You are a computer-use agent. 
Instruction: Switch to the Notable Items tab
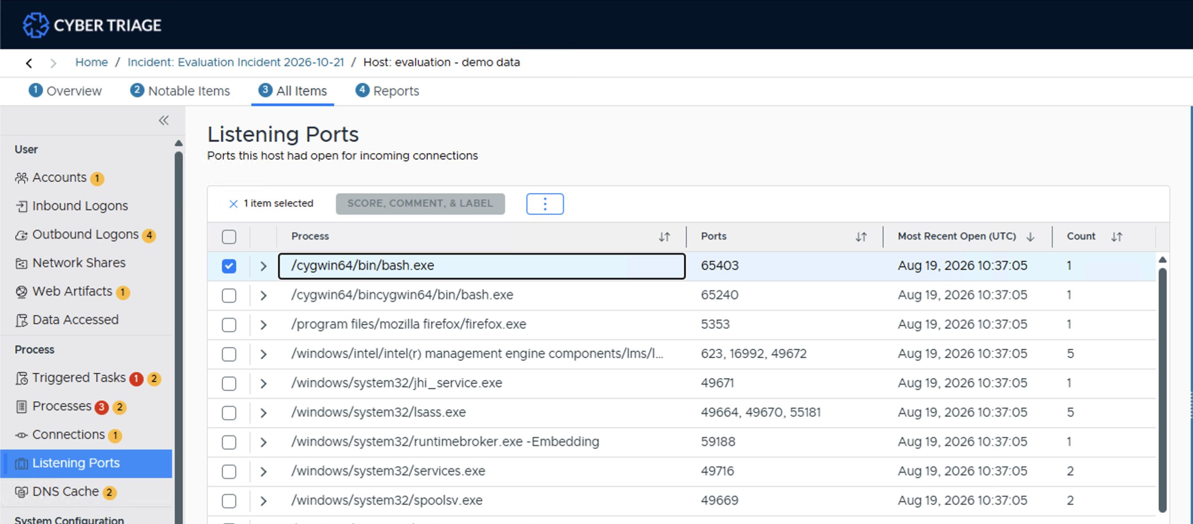[x=180, y=91]
